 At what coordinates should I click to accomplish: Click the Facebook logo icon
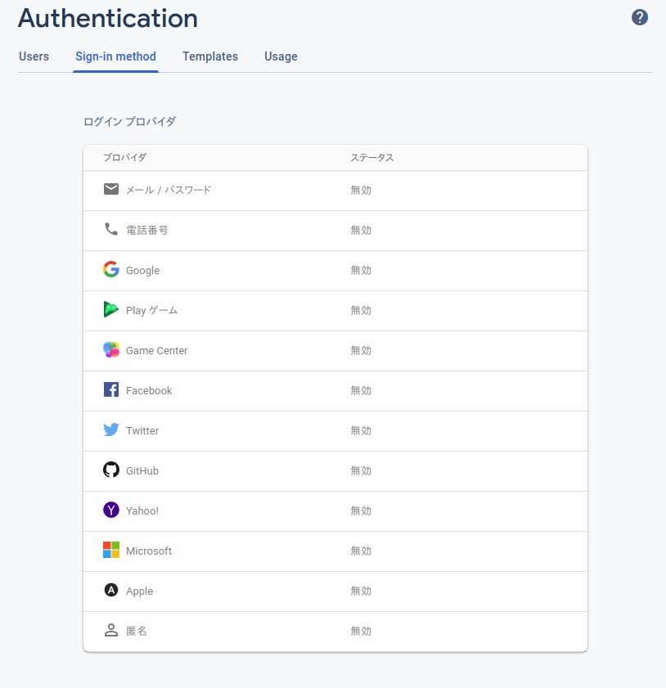111,389
